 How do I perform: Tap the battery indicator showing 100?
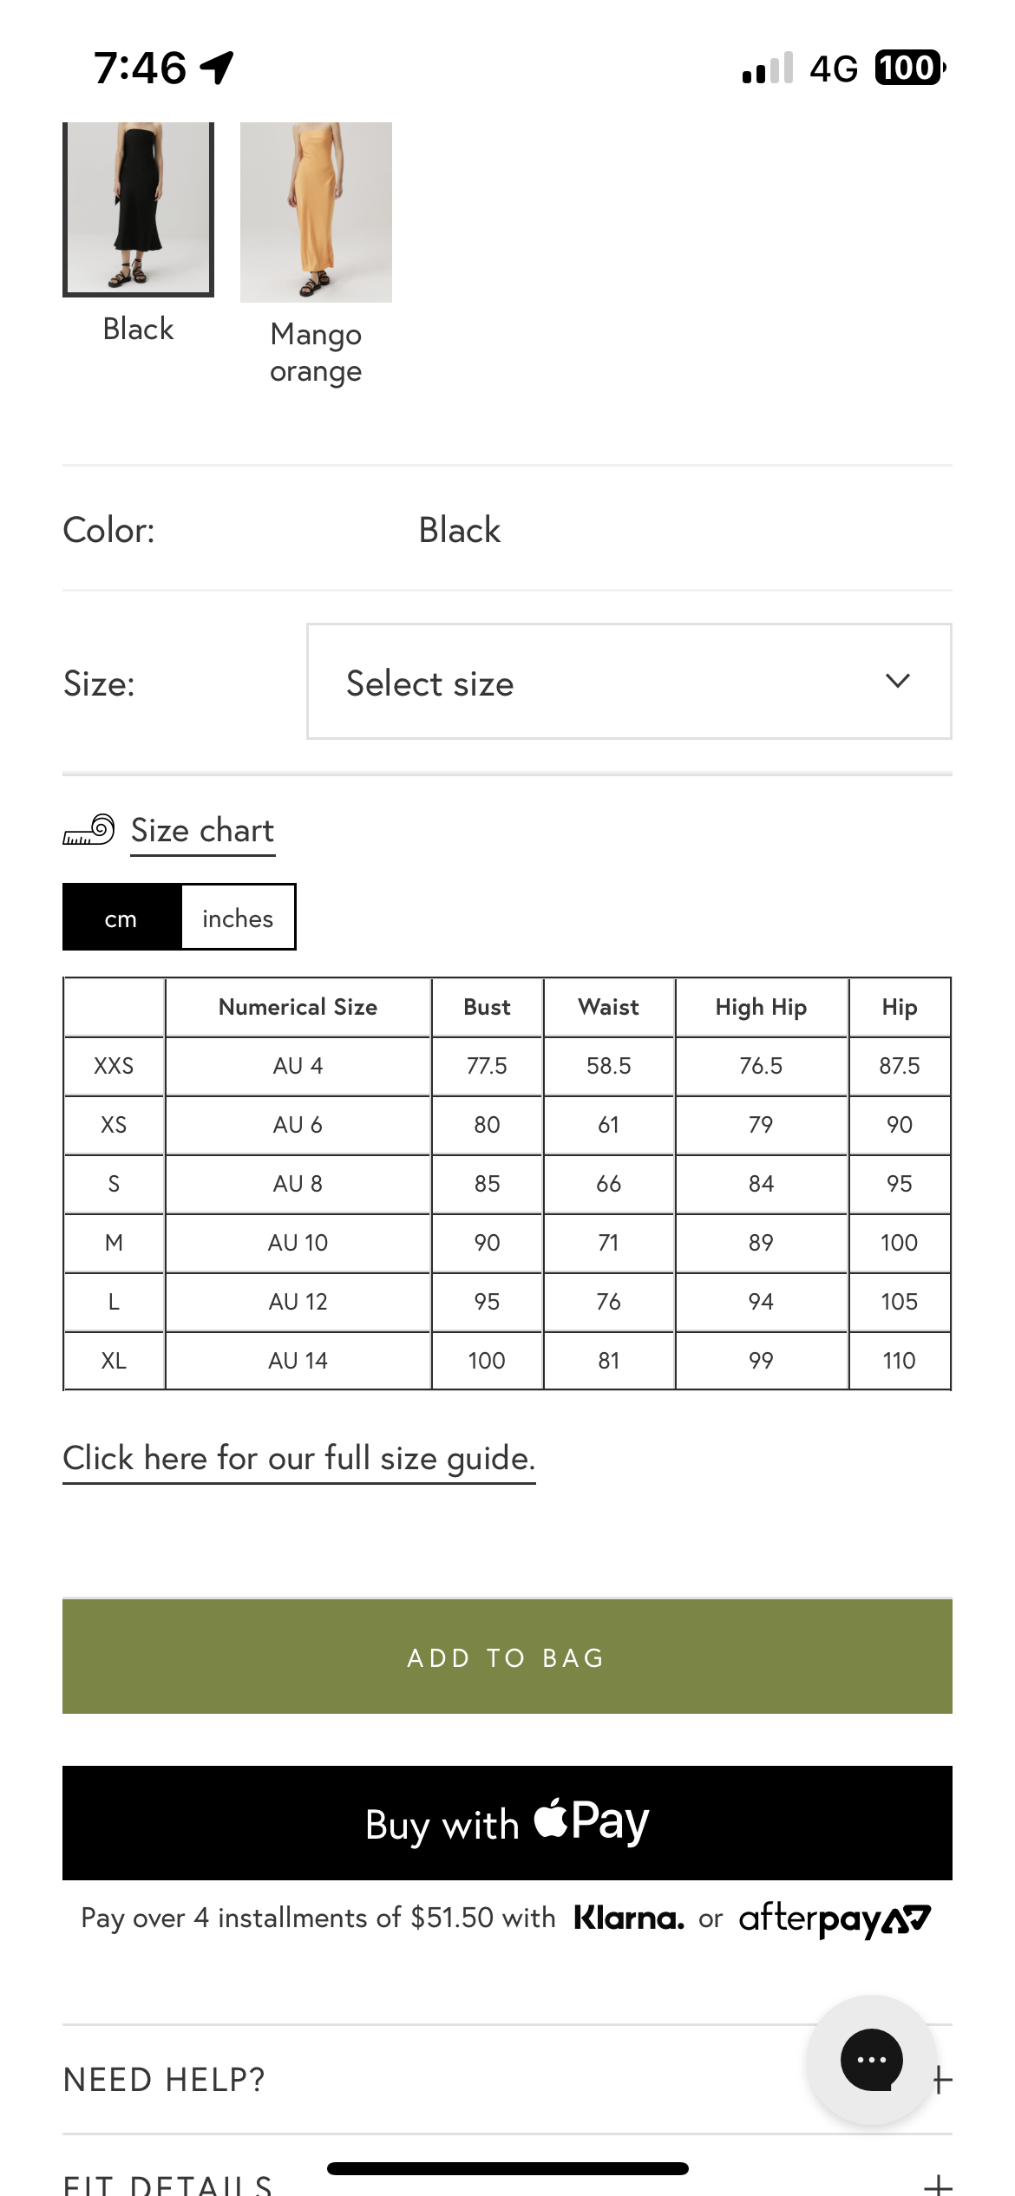908,68
